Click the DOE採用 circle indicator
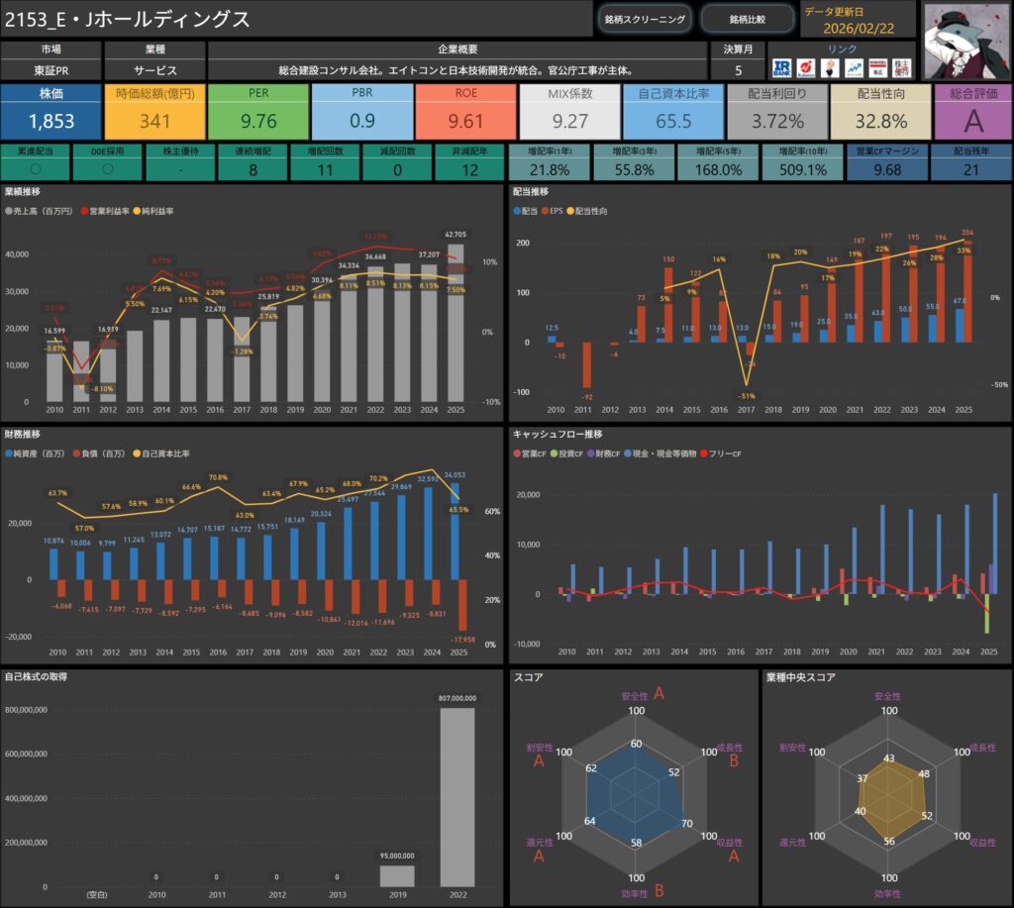1014x908 pixels. point(107,169)
